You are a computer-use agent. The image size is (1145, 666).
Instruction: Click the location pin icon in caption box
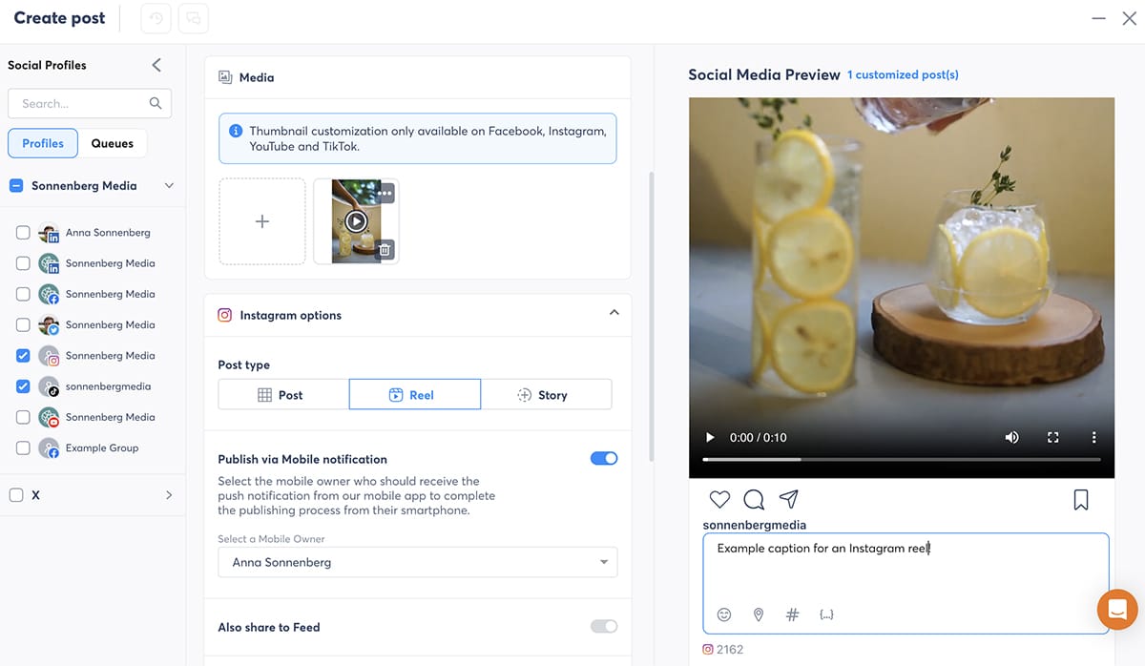tap(759, 614)
